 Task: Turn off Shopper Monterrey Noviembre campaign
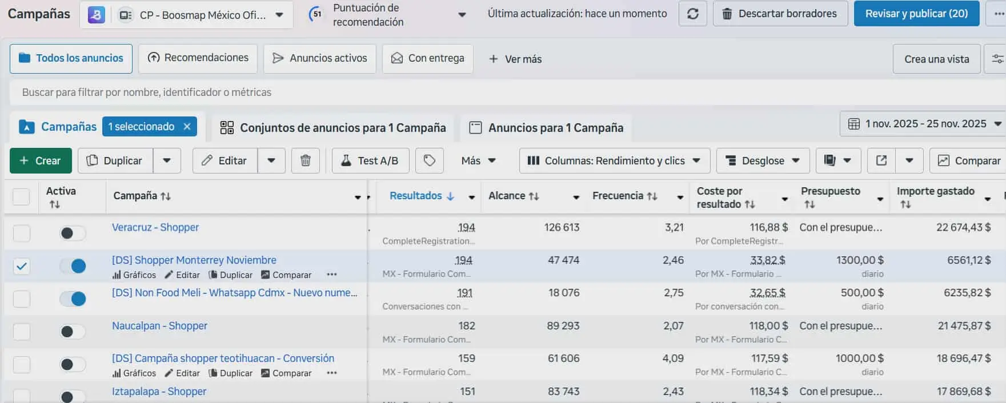click(73, 266)
